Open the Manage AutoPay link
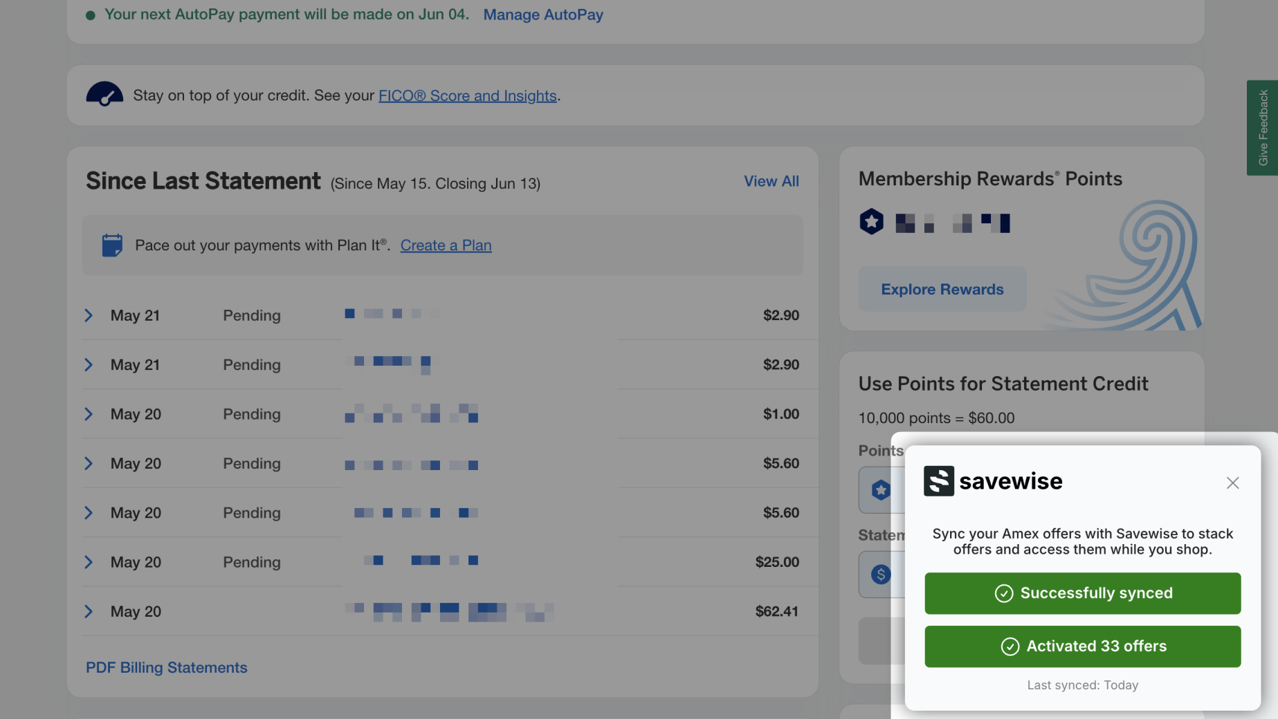The image size is (1278, 719). click(543, 15)
